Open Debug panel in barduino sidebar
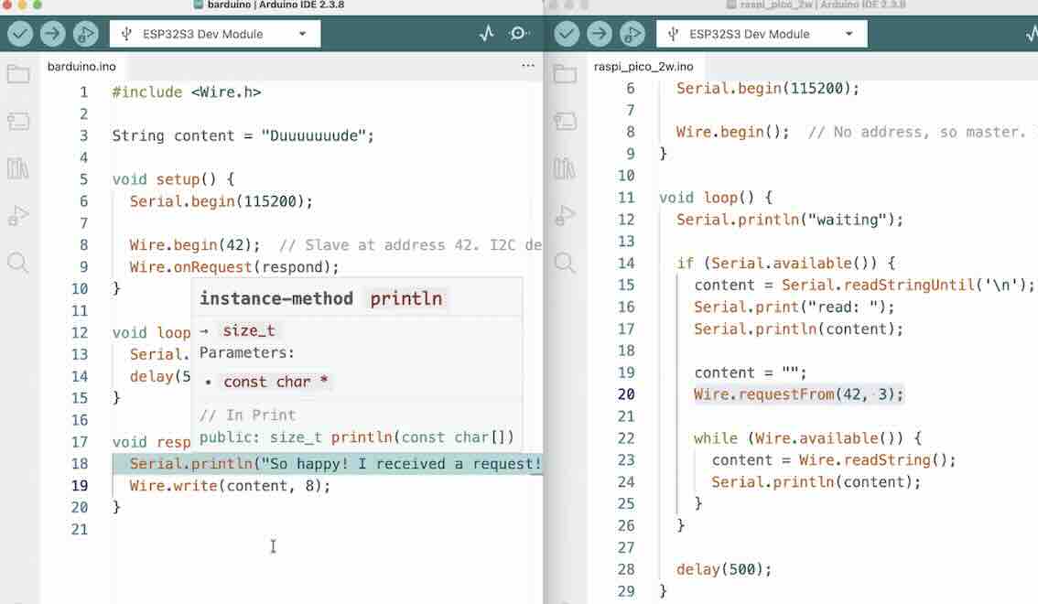 click(18, 216)
